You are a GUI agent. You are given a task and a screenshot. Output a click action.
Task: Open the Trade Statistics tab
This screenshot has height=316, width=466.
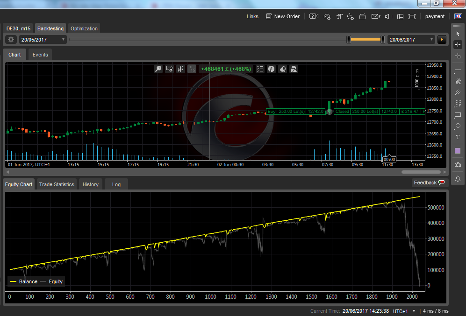click(x=57, y=184)
